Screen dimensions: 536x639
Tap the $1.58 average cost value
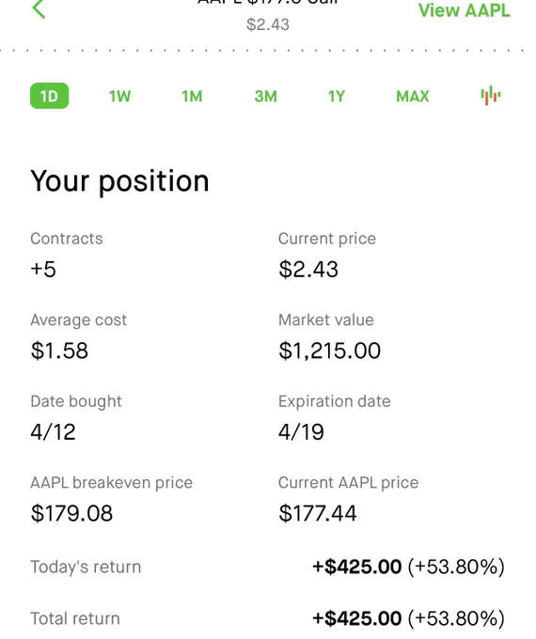click(x=59, y=351)
